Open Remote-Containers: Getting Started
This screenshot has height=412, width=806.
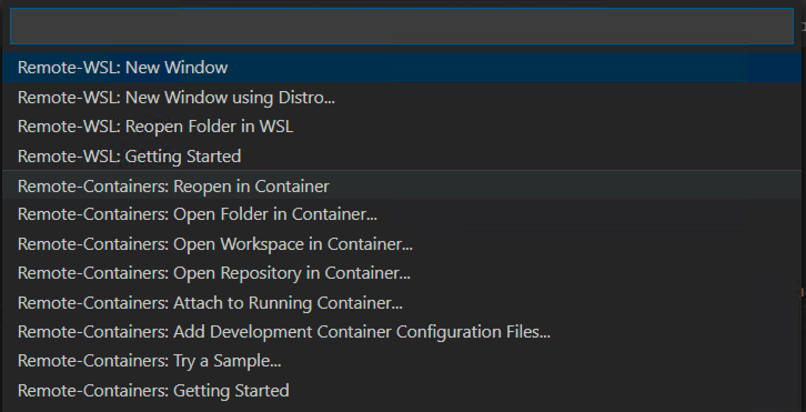pos(402,390)
